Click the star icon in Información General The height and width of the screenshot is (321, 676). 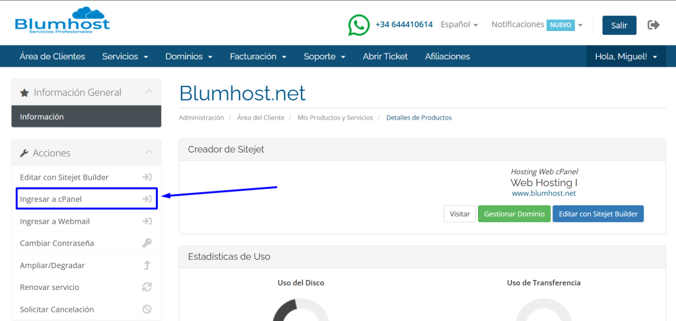(x=24, y=92)
